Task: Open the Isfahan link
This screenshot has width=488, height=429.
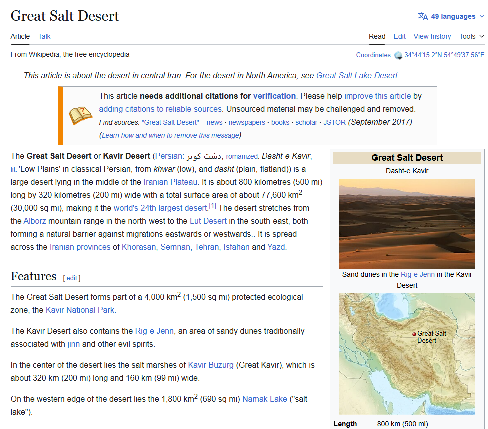Action: click(x=236, y=247)
